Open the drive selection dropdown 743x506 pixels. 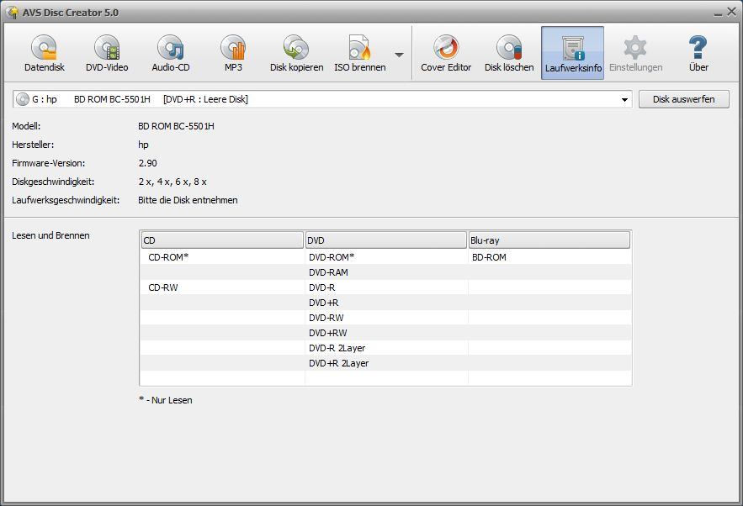[624, 100]
